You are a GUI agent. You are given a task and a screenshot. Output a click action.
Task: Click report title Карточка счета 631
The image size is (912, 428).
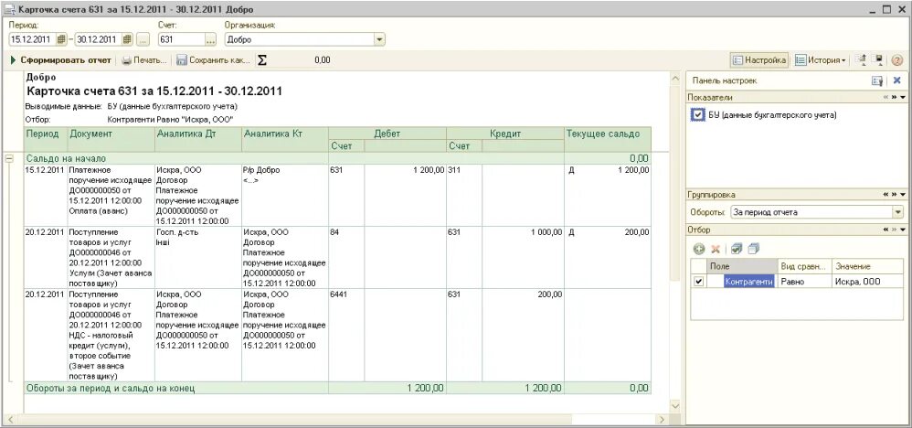pyautogui.click(x=154, y=91)
